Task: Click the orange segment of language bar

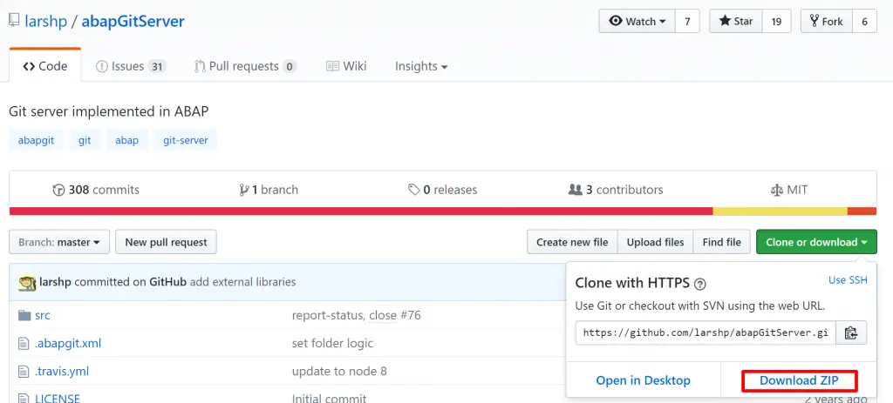Action: click(862, 212)
